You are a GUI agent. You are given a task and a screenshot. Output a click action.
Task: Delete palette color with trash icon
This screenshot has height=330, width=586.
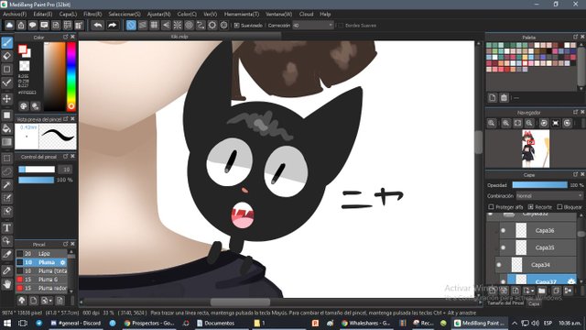click(x=504, y=98)
